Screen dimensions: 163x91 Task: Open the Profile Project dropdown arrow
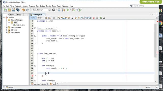[x=82, y=10]
